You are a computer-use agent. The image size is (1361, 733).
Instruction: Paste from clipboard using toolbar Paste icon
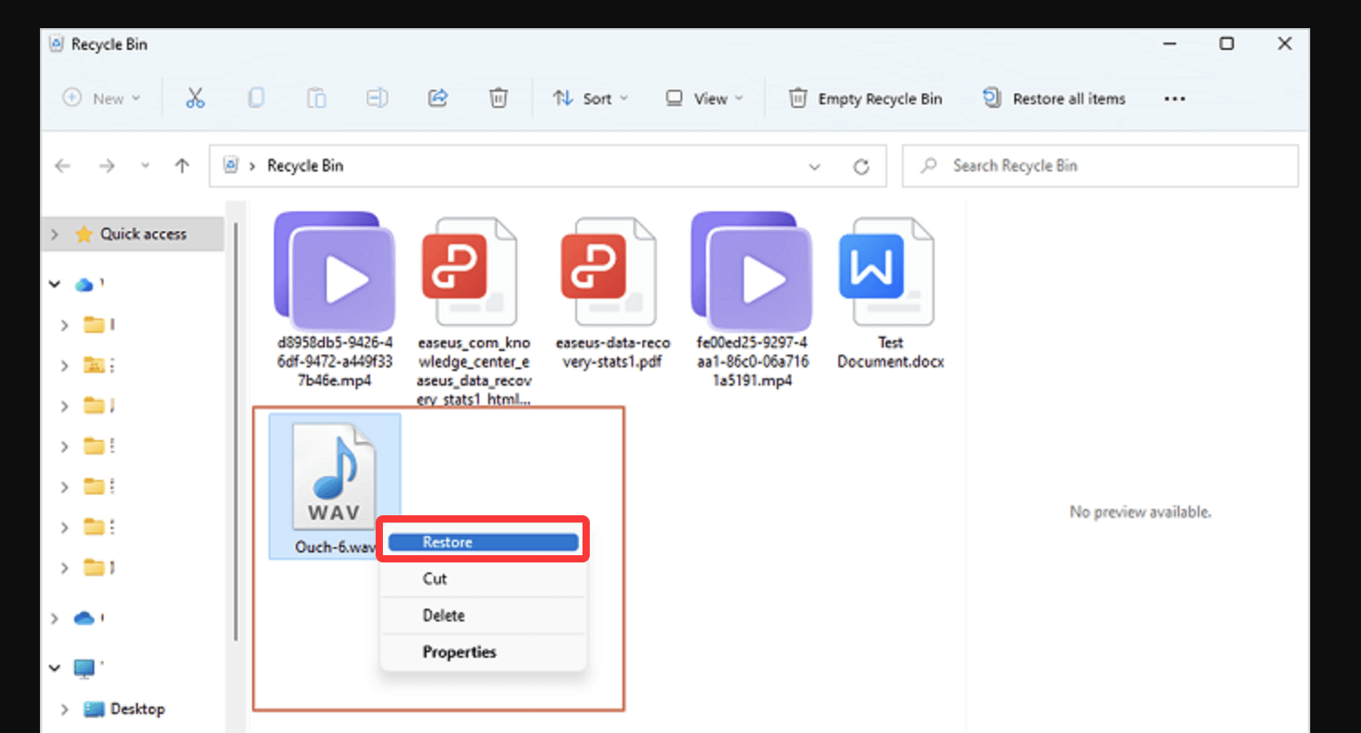coord(317,98)
